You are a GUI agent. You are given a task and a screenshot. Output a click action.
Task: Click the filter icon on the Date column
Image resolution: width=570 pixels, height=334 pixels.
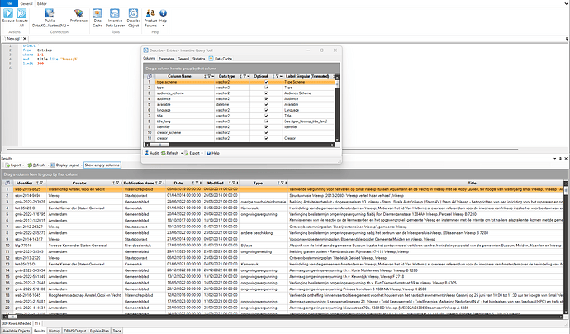197,183
